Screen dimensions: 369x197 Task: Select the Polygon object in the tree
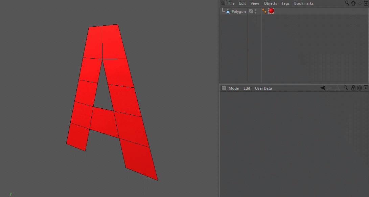pyautogui.click(x=238, y=12)
